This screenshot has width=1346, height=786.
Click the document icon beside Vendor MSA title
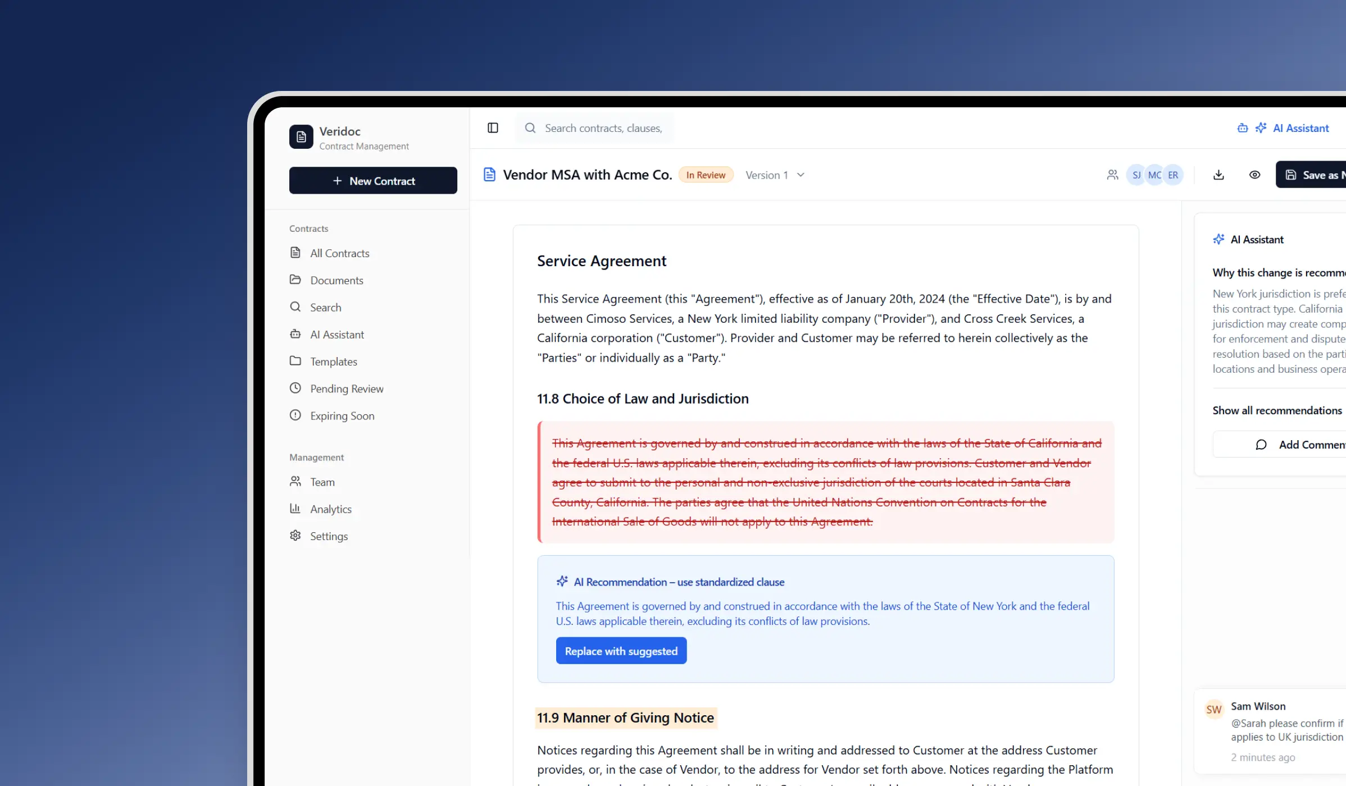pyautogui.click(x=489, y=175)
